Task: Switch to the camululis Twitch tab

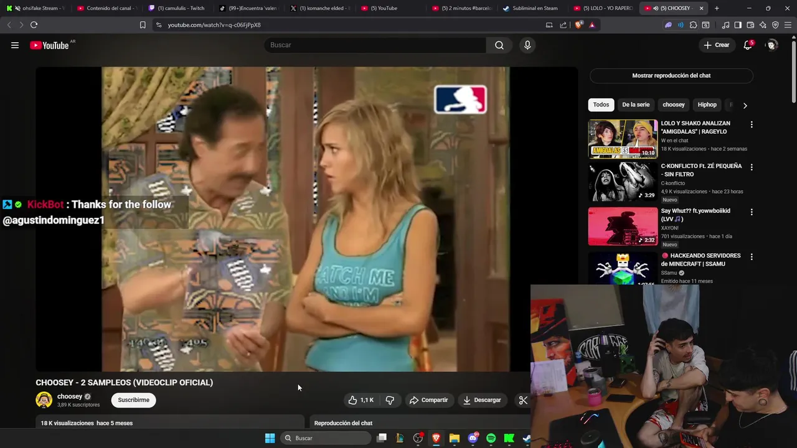Action: [x=178, y=8]
